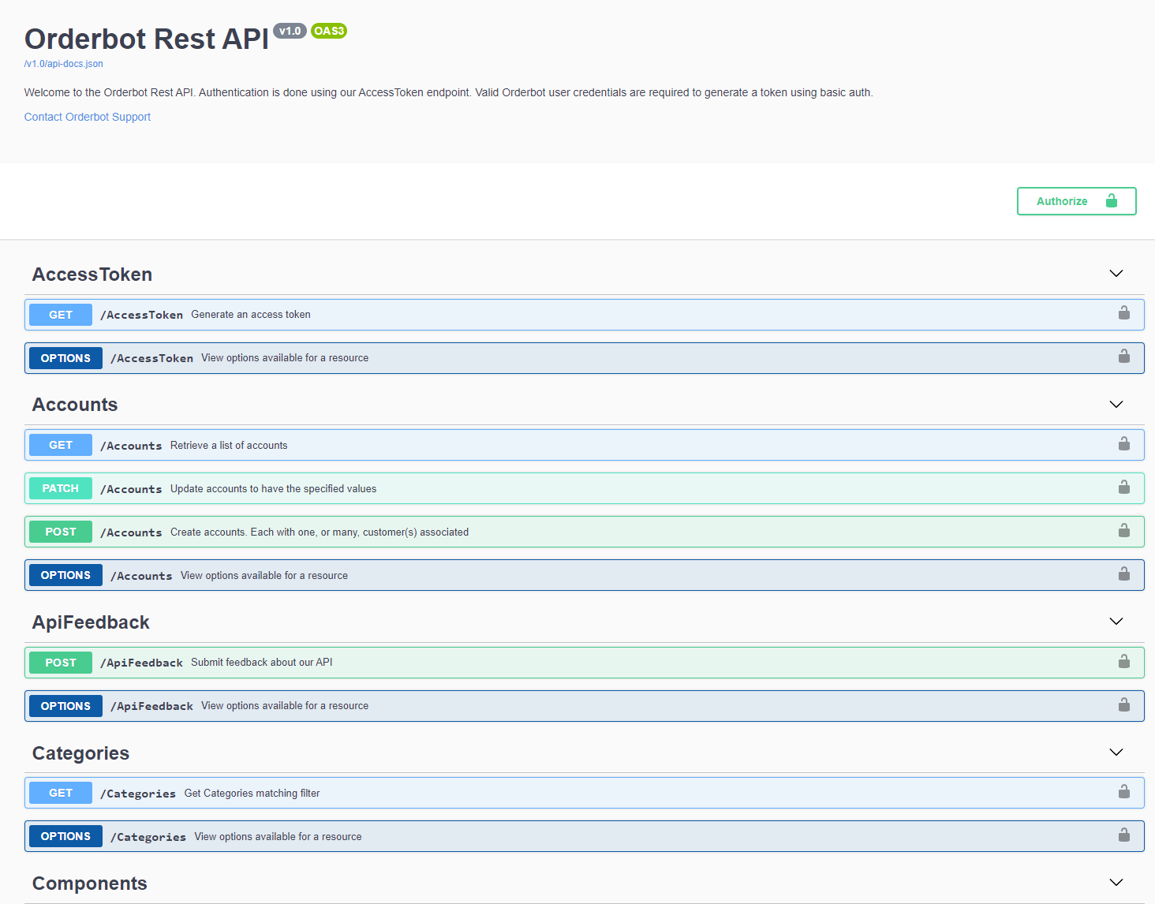Screen dimensions: 1155x904
Task: Collapse the AccessToken section chevron
Action: (x=1116, y=274)
